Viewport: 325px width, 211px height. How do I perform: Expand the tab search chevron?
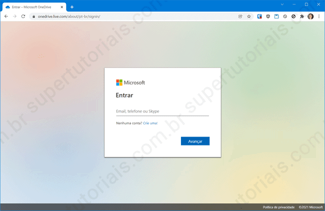point(281,4)
